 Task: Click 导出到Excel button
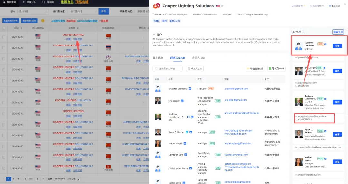(x=276, y=69)
